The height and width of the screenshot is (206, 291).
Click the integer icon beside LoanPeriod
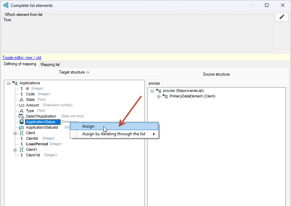pos(22,144)
